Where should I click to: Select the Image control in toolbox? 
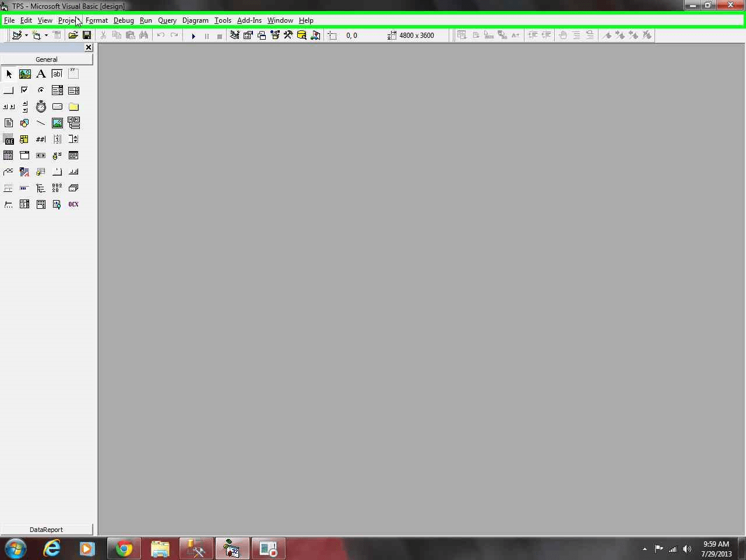(x=57, y=123)
